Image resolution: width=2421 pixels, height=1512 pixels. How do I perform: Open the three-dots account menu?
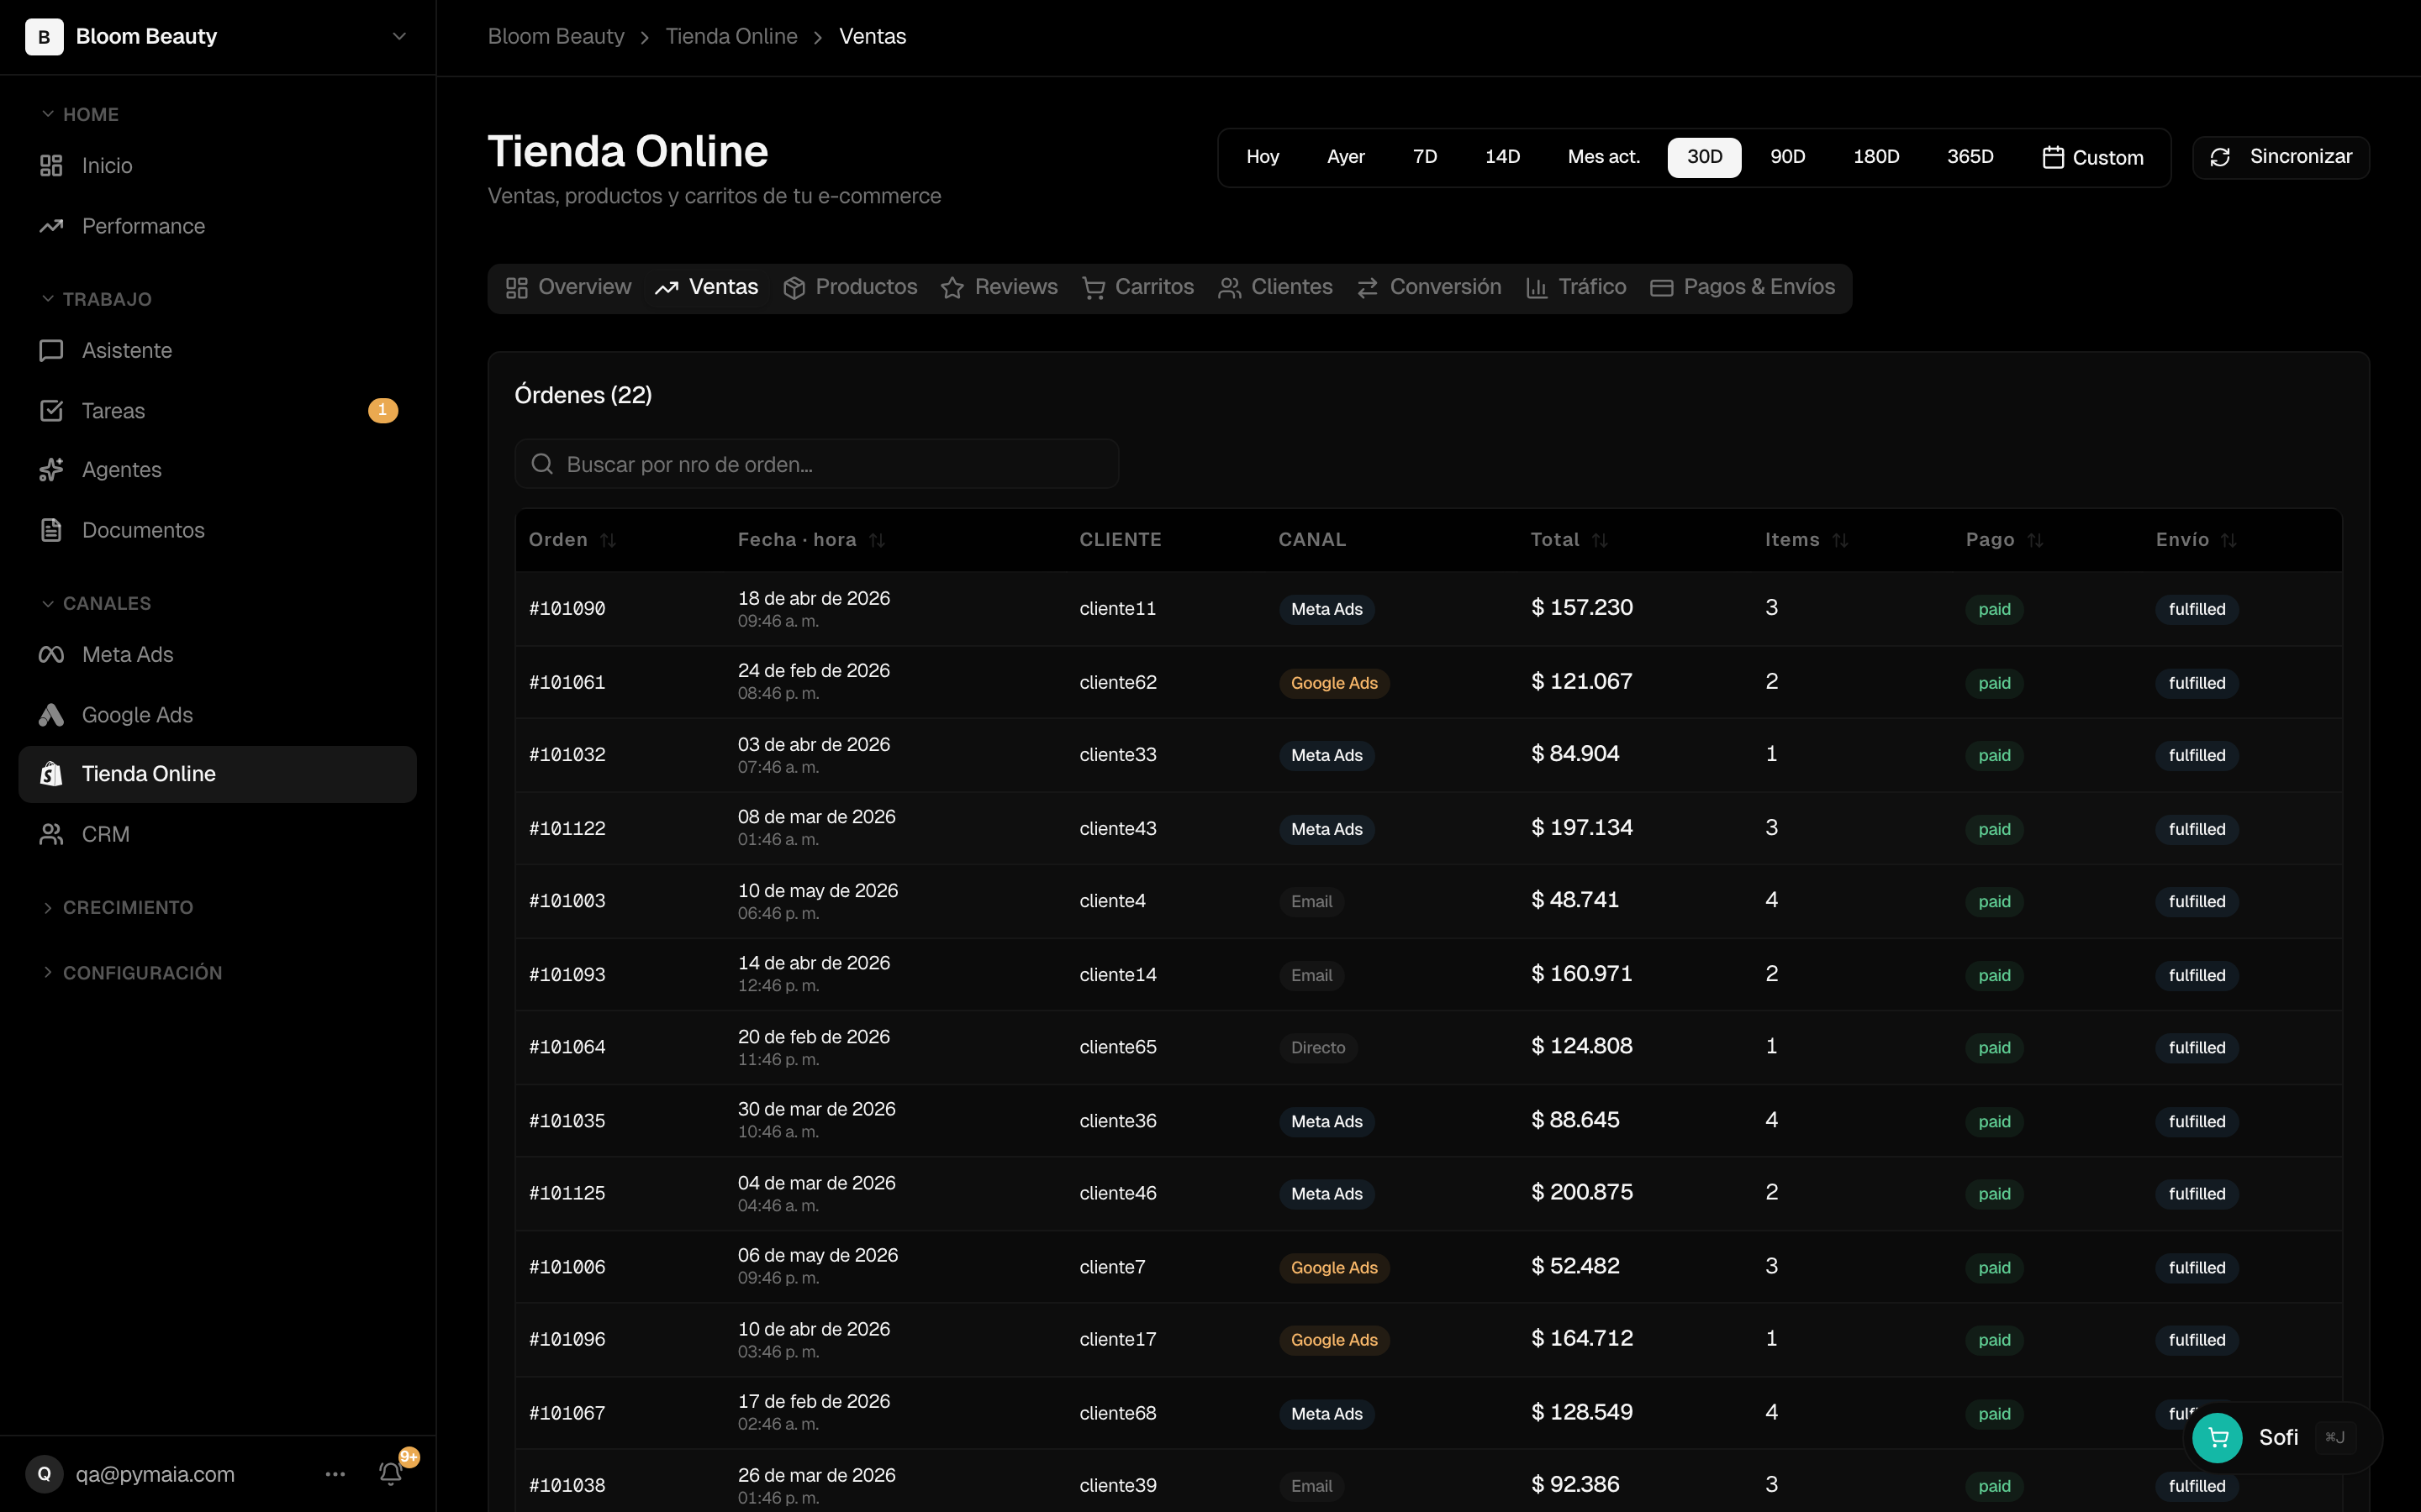(335, 1474)
